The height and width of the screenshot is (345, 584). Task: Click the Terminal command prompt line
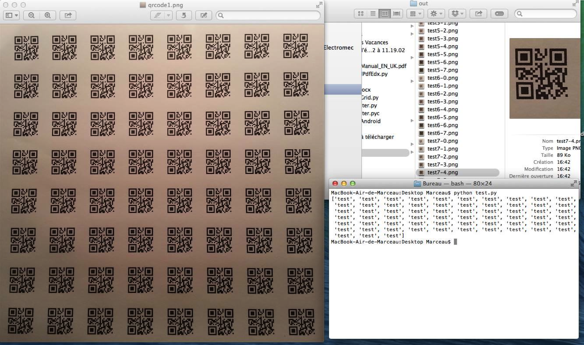coord(394,242)
